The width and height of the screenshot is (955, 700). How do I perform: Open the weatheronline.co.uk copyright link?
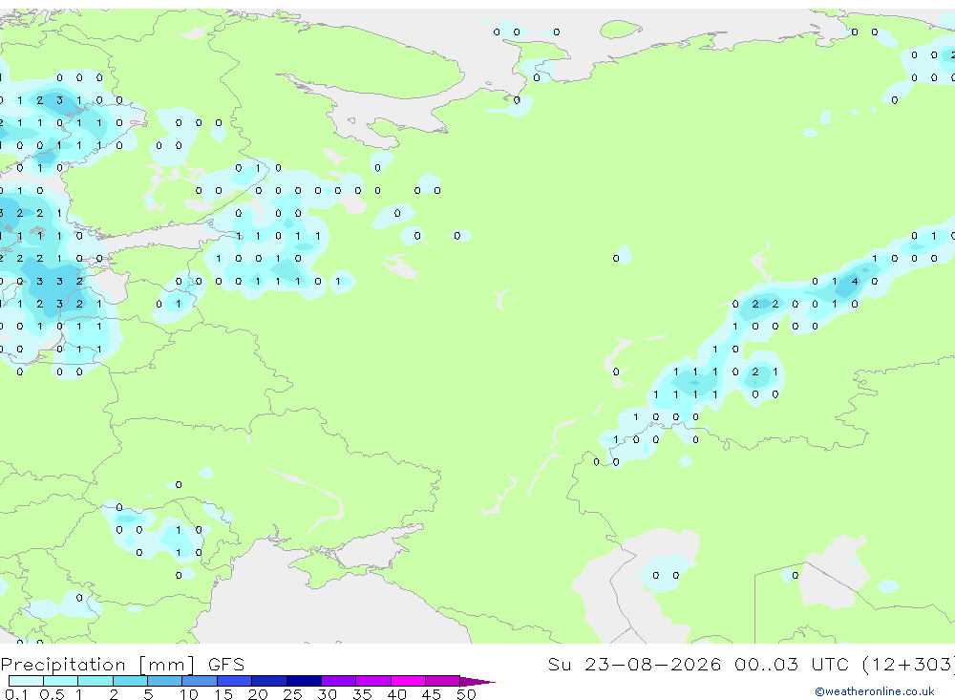(875, 691)
